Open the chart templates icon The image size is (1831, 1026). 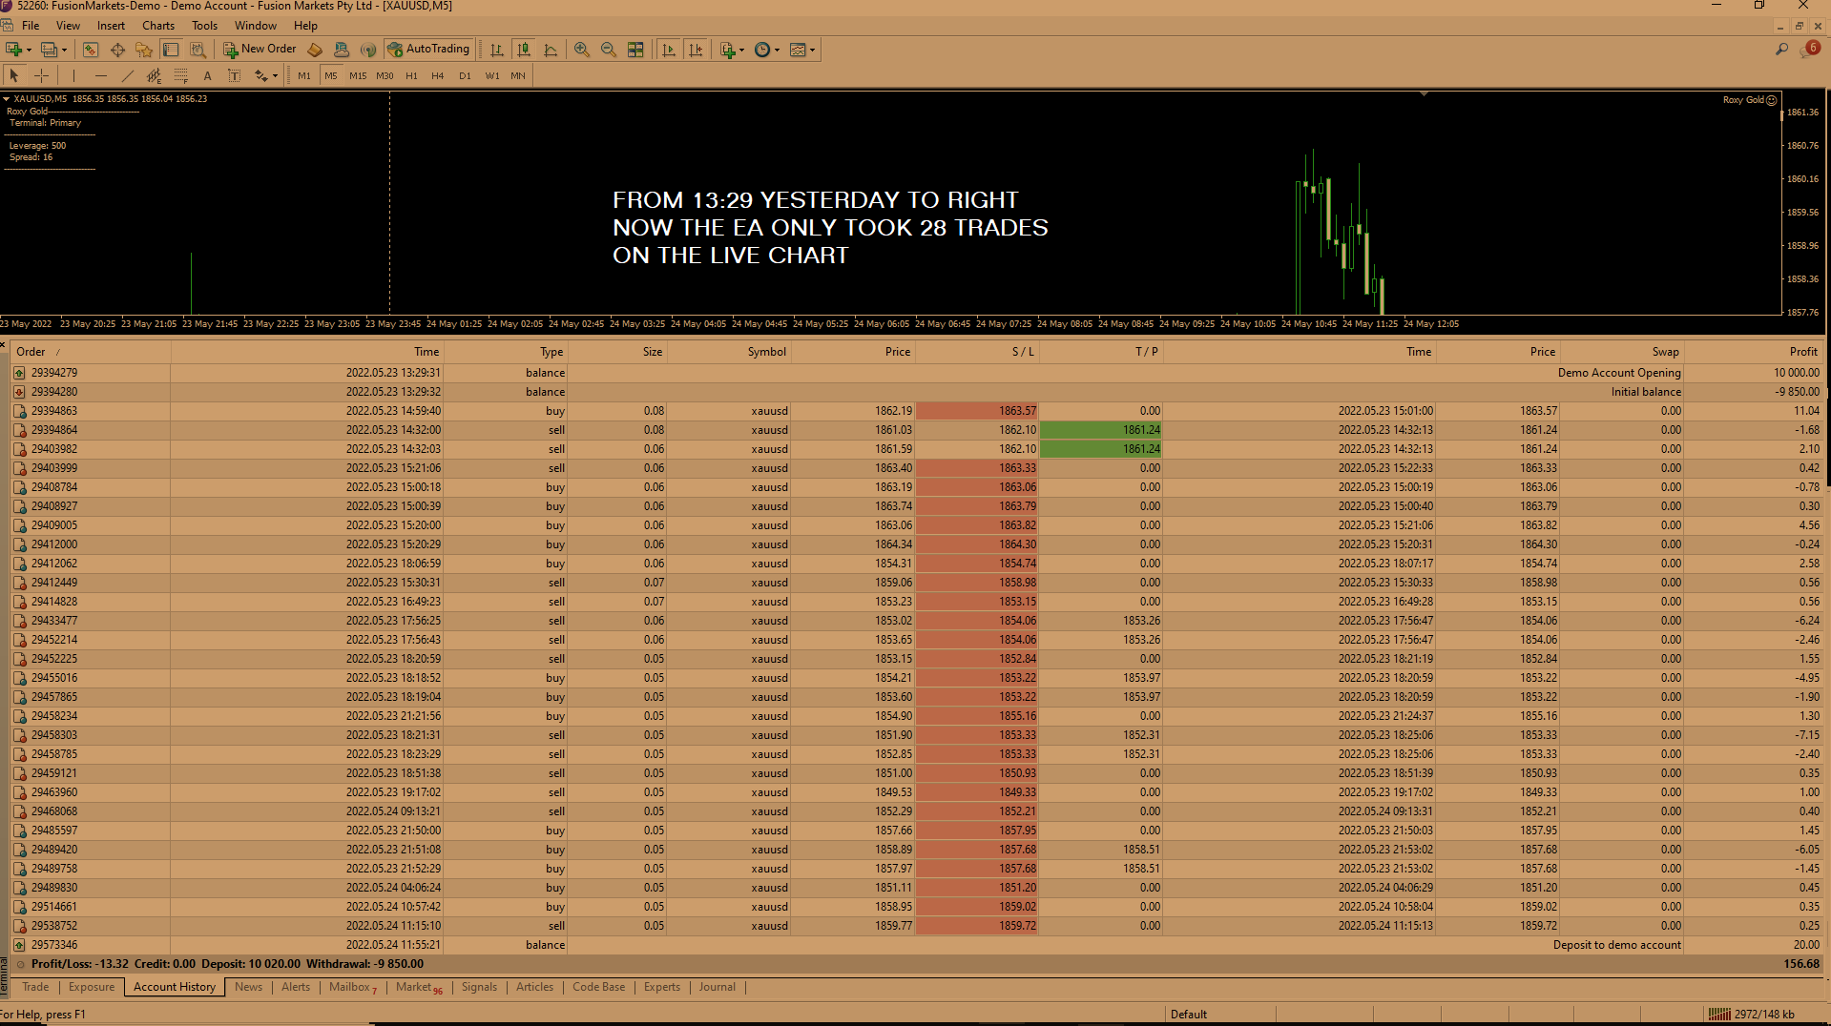(x=798, y=50)
